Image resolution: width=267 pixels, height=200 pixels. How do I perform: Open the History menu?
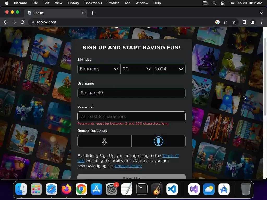pyautogui.click(x=73, y=3)
